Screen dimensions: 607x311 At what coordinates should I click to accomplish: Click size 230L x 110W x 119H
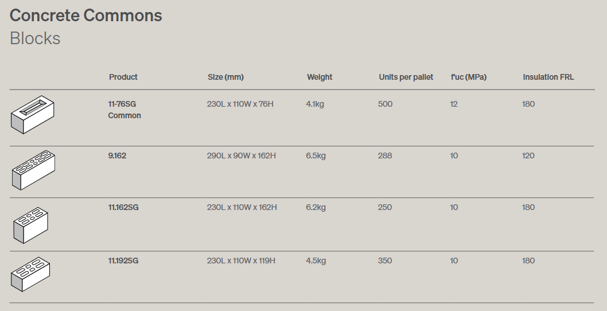[x=241, y=261]
